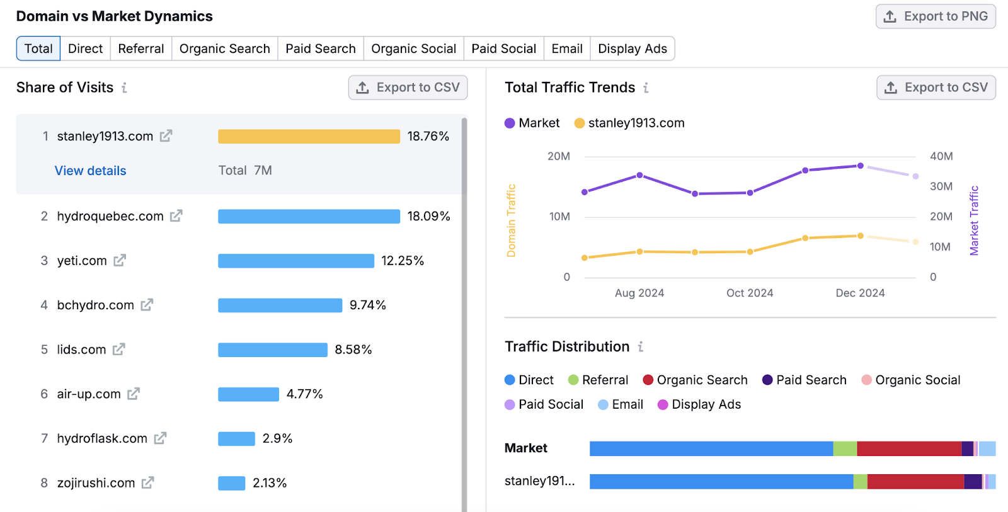Open bchydro.com external link icon
Viewport: 1008px width, 512px height.
pos(147,305)
